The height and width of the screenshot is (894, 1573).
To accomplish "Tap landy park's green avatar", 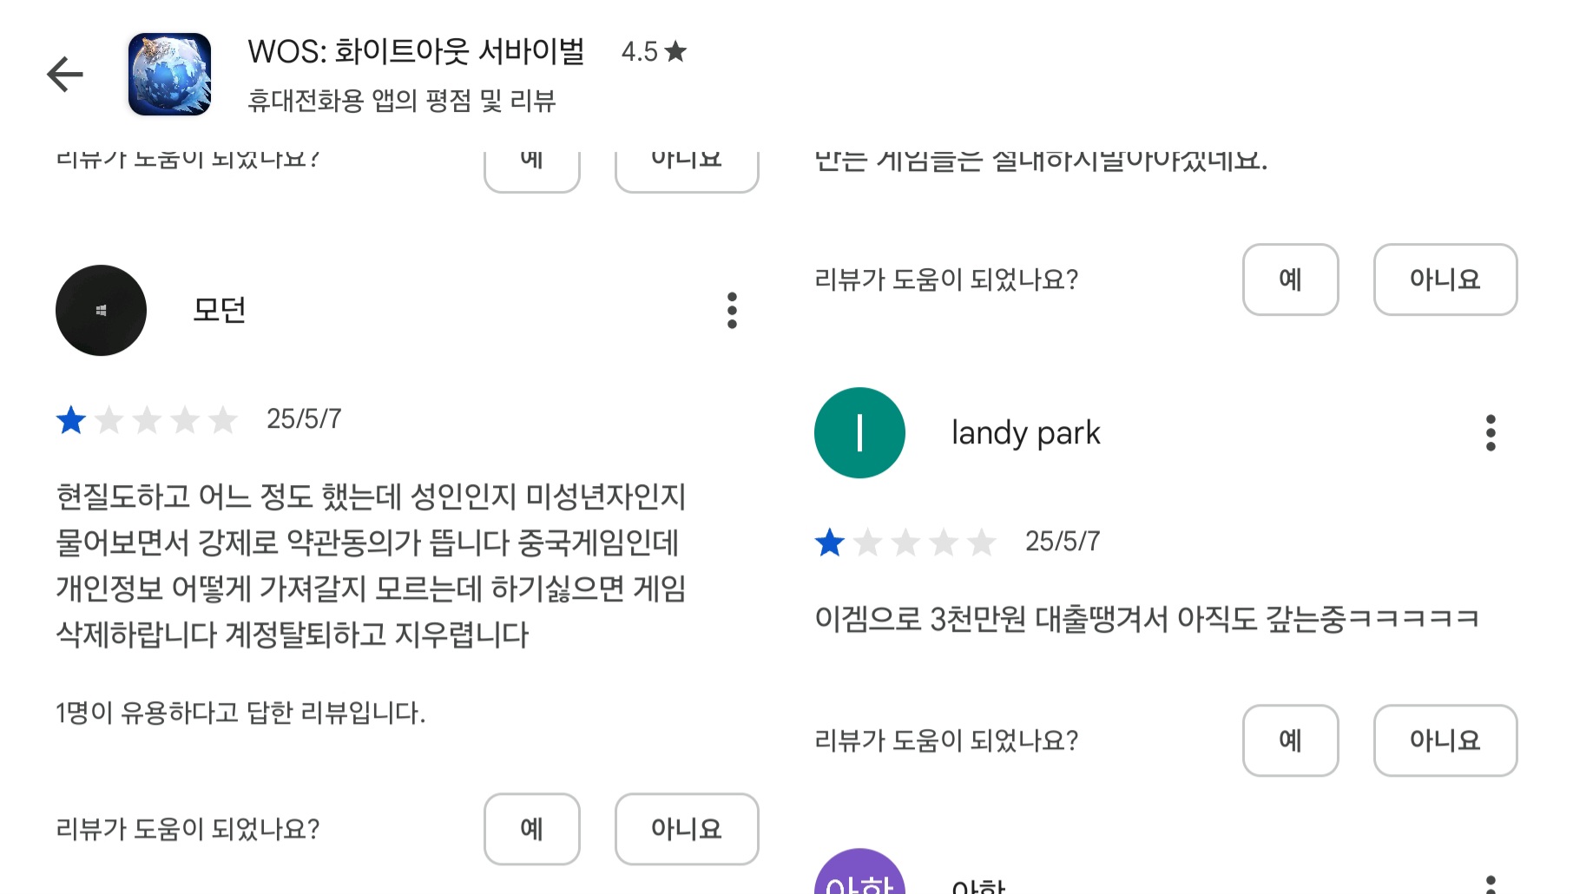I will [859, 432].
